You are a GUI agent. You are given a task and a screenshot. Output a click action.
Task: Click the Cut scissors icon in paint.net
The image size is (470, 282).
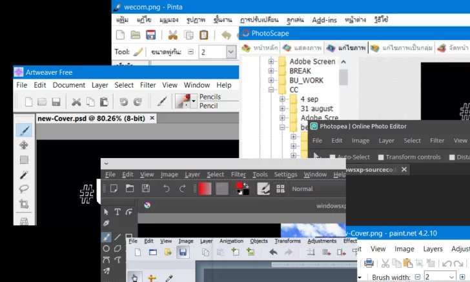(x=385, y=263)
